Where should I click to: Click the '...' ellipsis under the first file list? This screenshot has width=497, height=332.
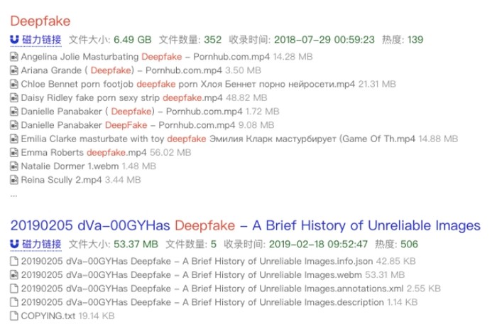(13, 196)
